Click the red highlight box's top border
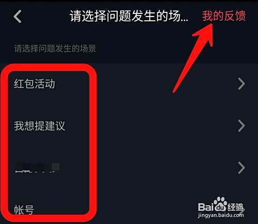The height and width of the screenshot is (224, 258). [49, 68]
